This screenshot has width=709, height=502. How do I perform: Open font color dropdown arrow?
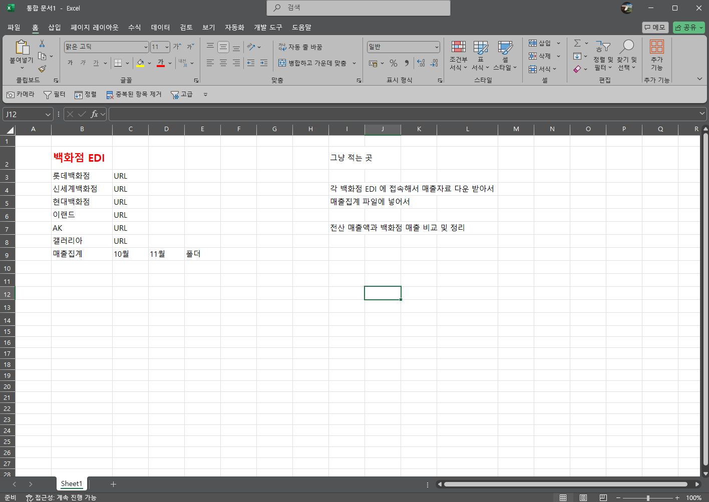pos(170,63)
